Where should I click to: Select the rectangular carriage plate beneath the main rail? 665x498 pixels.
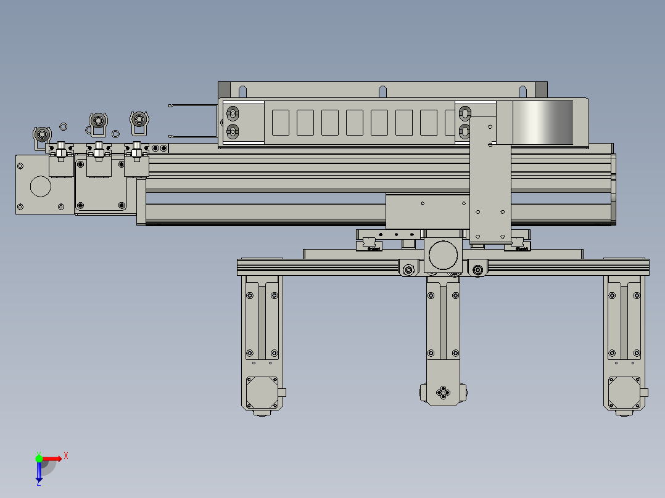[x=427, y=211]
